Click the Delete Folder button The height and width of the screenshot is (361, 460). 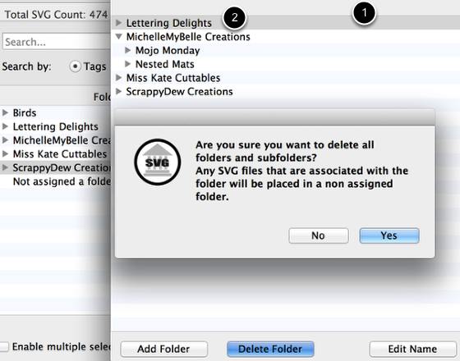[270, 349]
